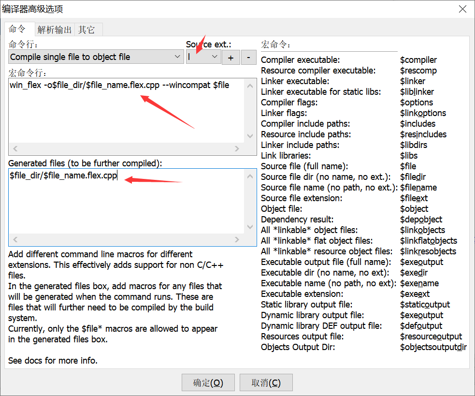Click the $file macro in macro list

408,166
